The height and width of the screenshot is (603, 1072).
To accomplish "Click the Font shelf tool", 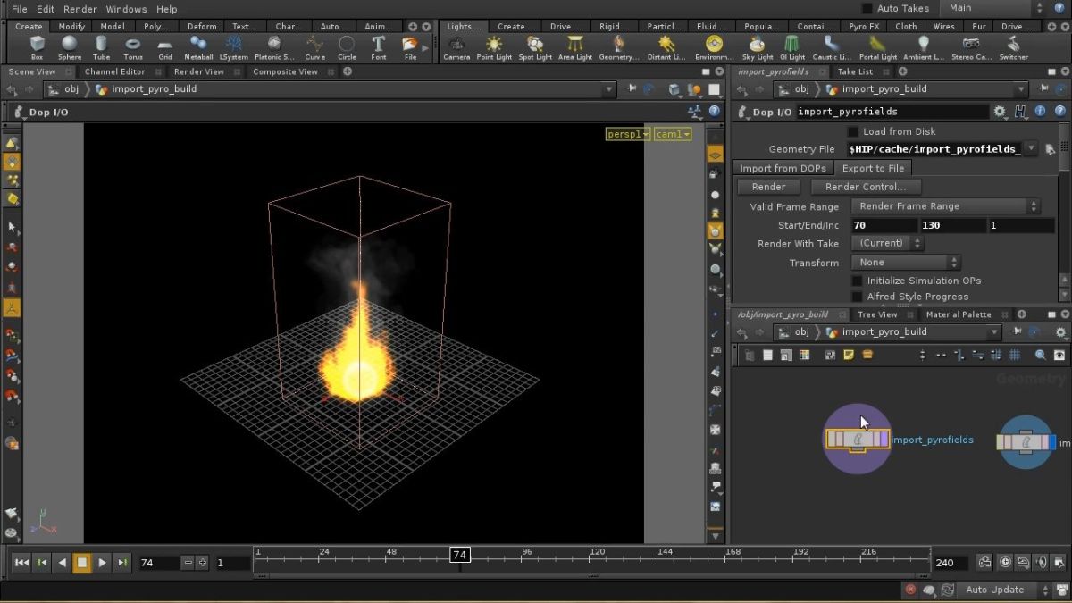I will 379,46.
